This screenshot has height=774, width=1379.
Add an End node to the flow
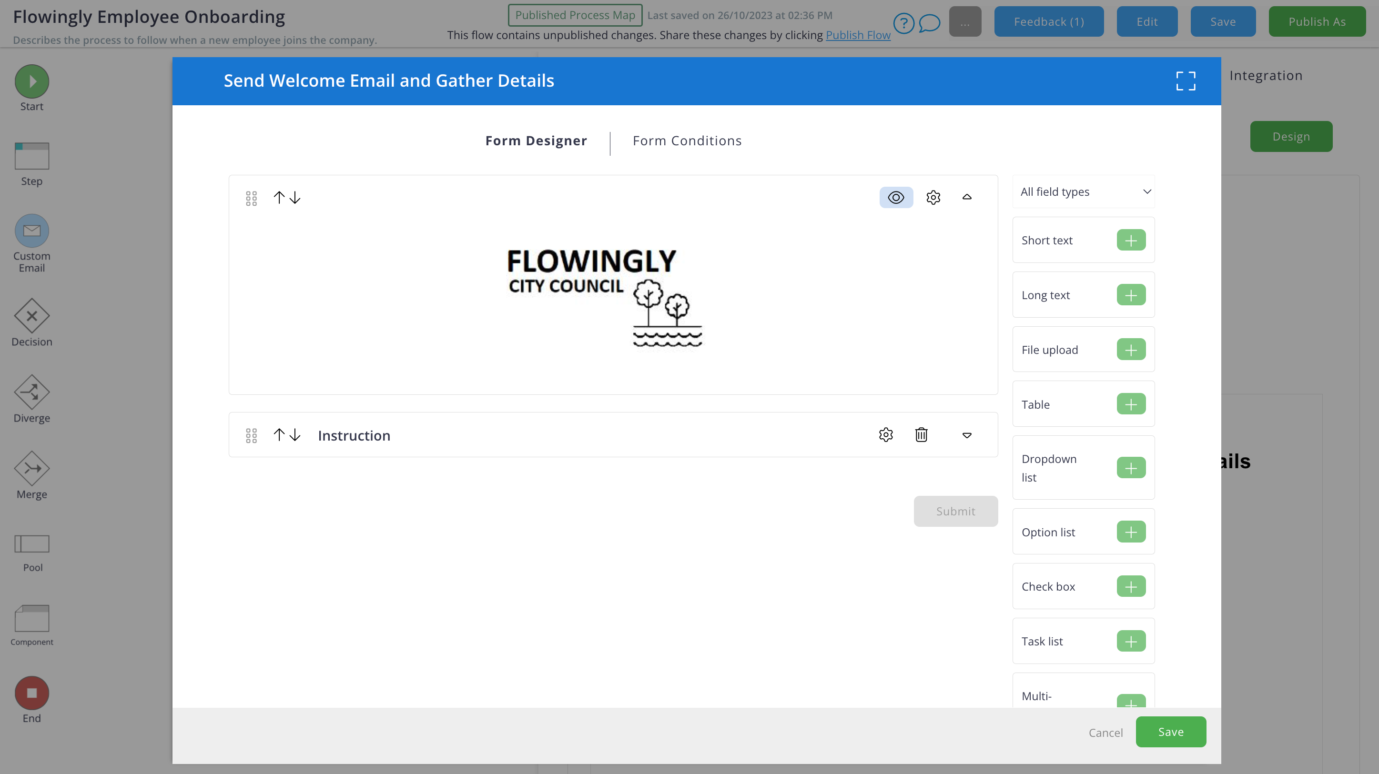tap(31, 693)
